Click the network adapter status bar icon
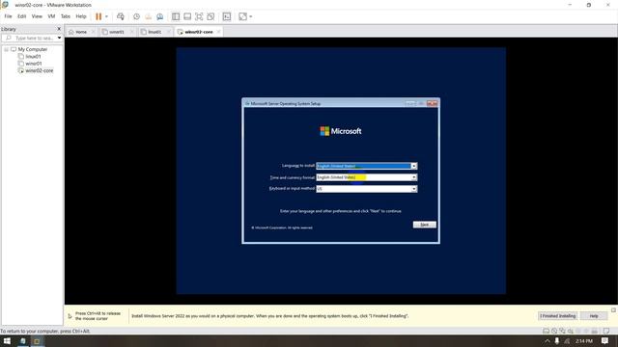Viewport: 618px width, 347px height. click(x=562, y=331)
